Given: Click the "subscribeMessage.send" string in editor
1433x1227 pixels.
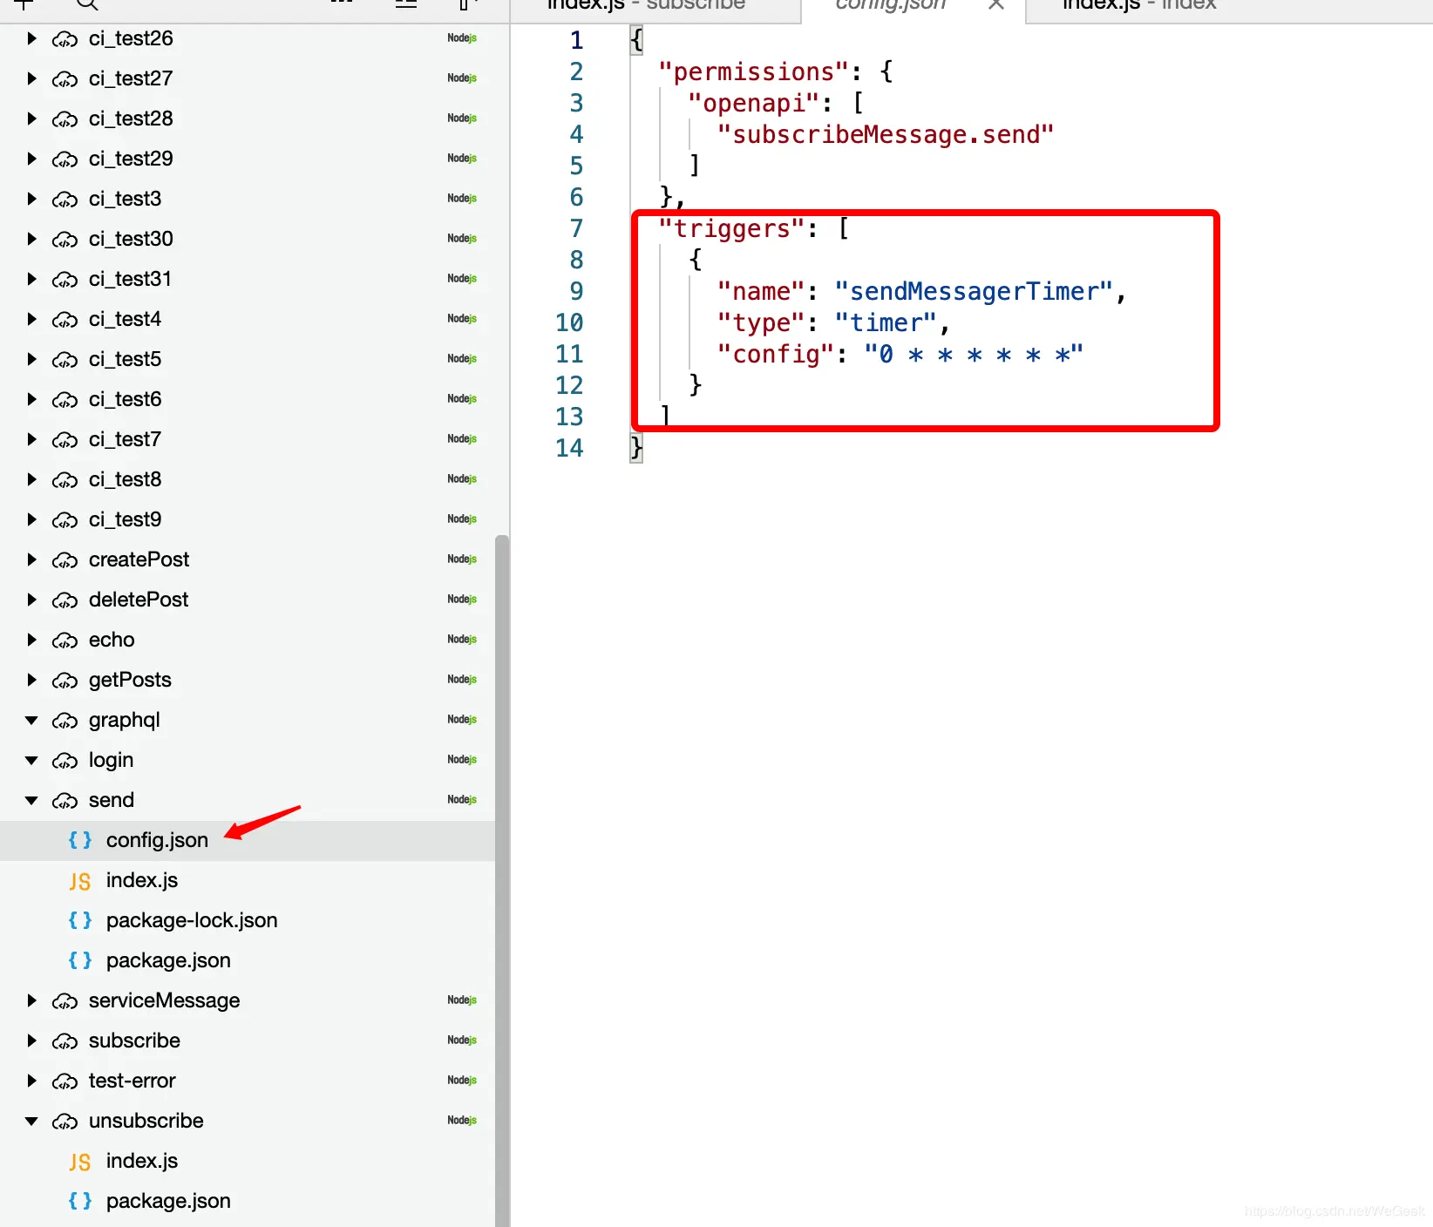Looking at the screenshot, I should [885, 135].
